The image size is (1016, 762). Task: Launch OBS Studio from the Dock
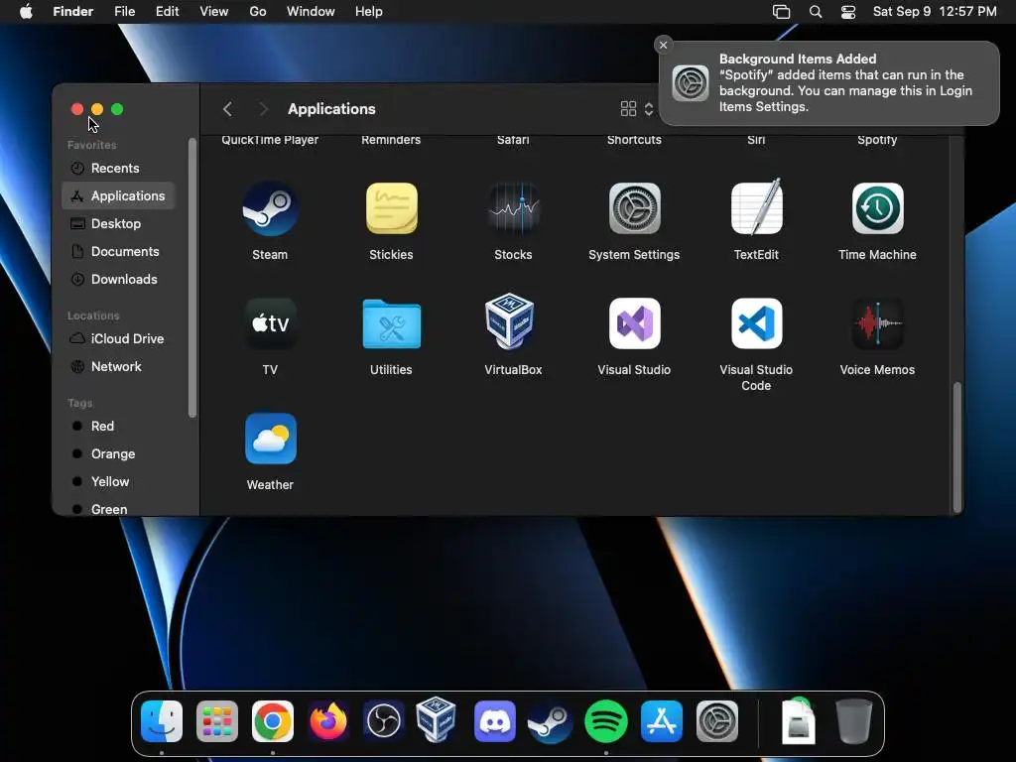click(384, 721)
